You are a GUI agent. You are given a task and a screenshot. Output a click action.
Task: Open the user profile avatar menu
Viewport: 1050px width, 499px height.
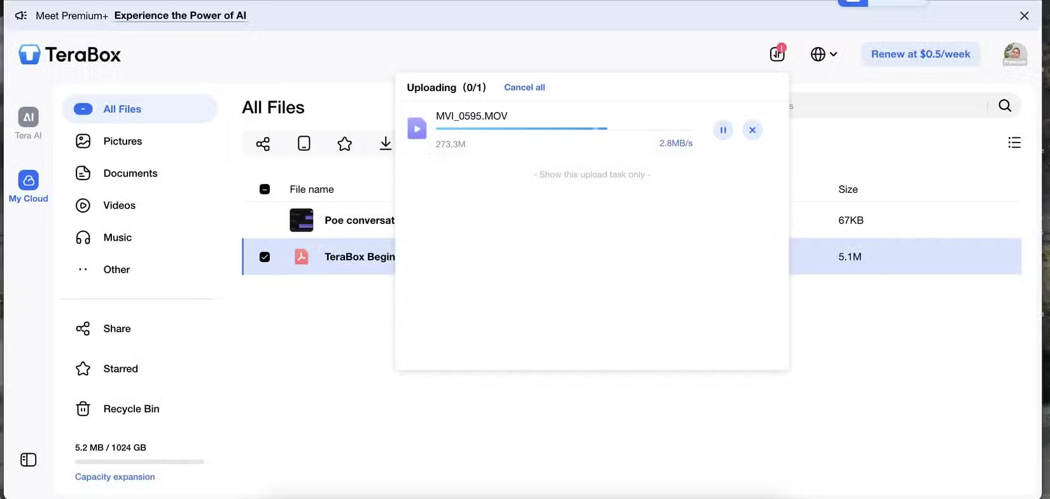point(1014,54)
